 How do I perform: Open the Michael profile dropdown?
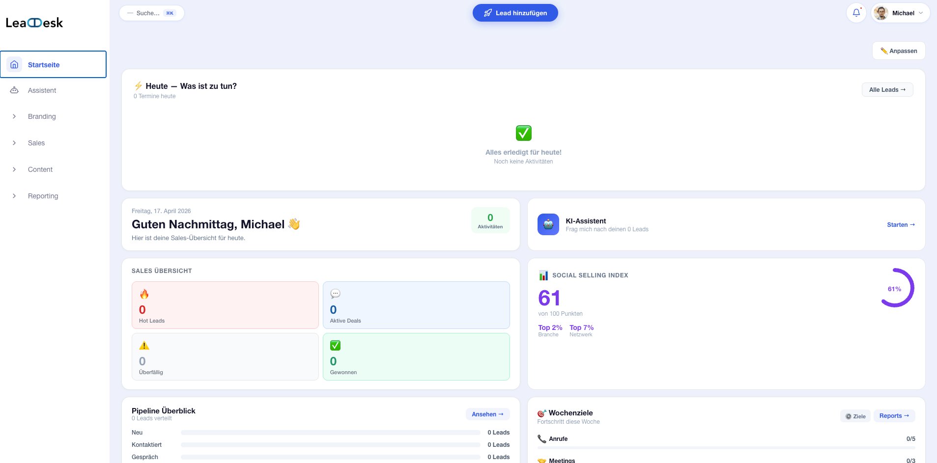tap(900, 13)
